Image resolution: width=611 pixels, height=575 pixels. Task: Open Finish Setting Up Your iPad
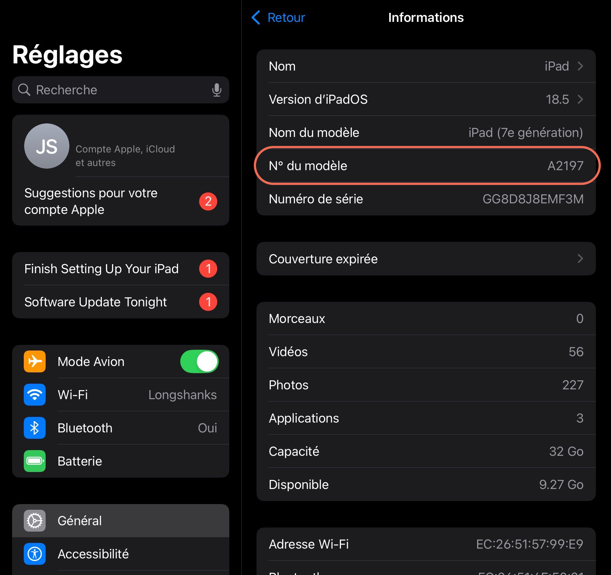[x=121, y=269]
